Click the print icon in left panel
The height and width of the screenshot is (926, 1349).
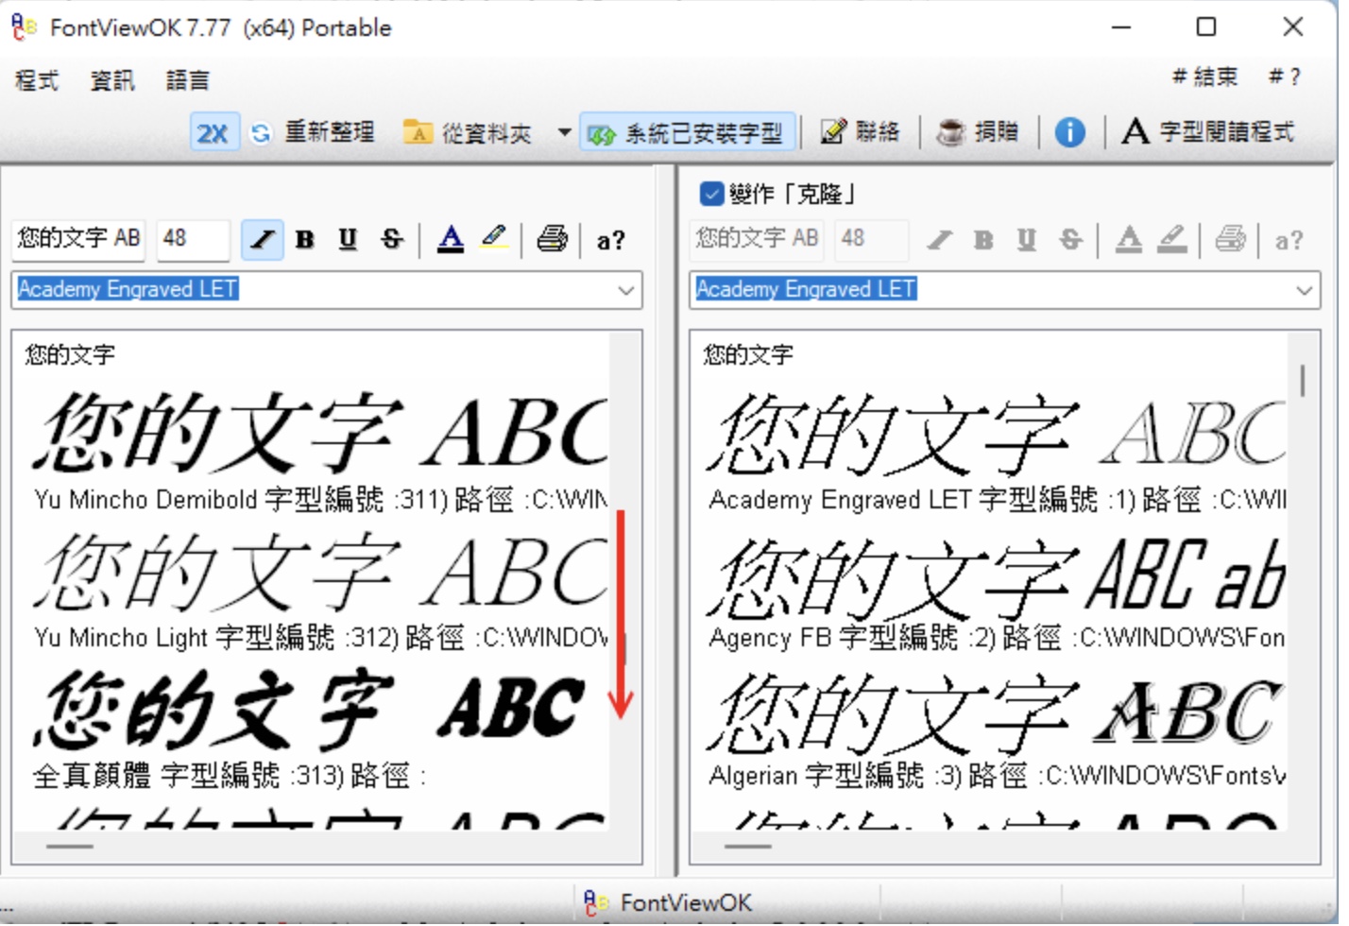click(x=552, y=240)
